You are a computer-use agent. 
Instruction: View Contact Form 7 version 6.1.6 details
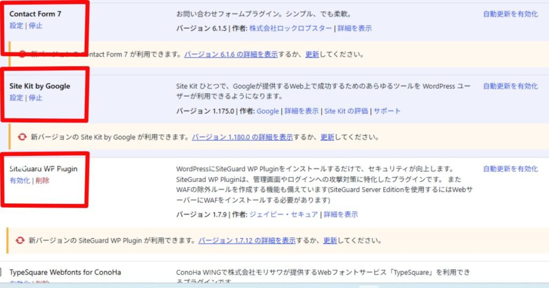point(231,54)
